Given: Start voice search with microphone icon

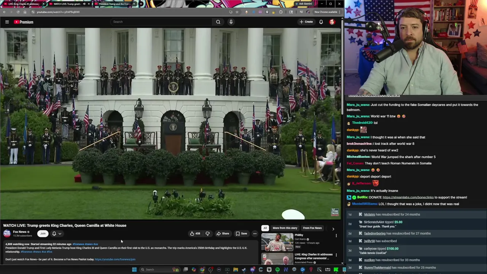Looking at the screenshot, I should tap(231, 22).
